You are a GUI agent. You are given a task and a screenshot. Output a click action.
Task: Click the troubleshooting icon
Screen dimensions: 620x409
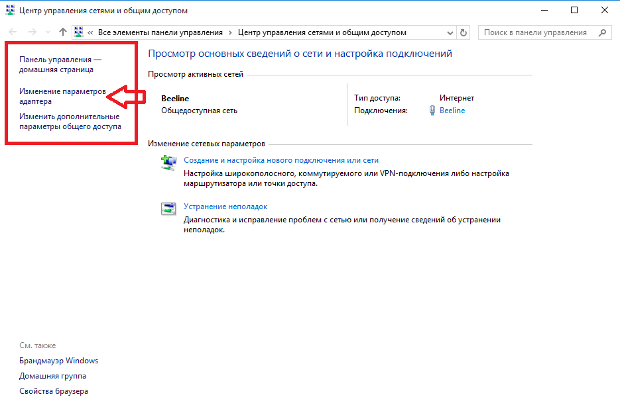click(x=169, y=208)
